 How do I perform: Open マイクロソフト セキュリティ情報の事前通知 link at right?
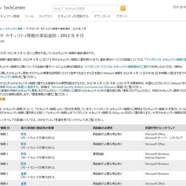point(166,60)
